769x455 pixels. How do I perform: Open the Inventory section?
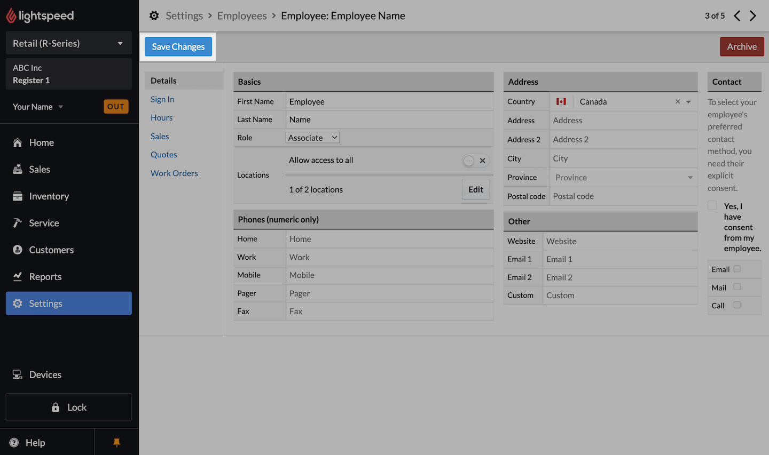point(49,196)
